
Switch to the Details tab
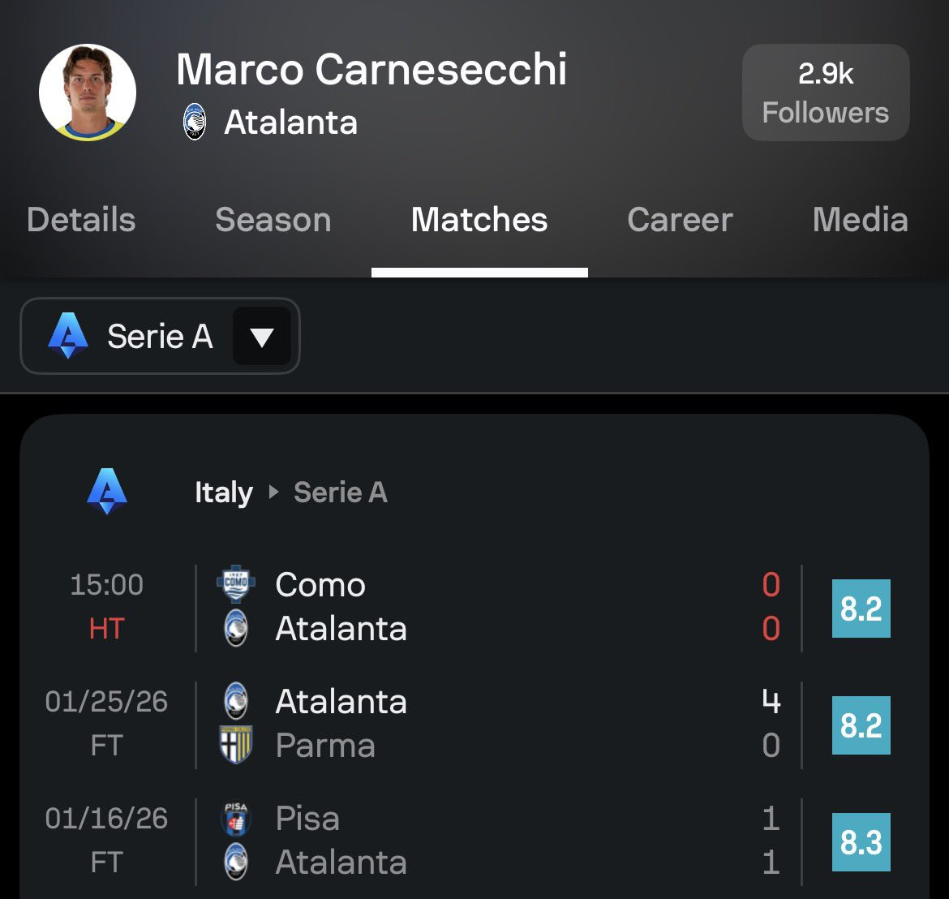(x=81, y=220)
